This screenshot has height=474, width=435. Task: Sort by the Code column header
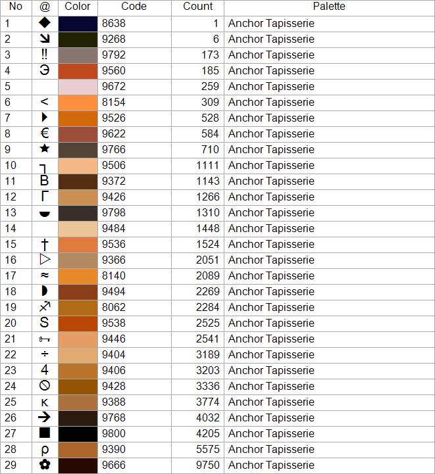tap(134, 7)
